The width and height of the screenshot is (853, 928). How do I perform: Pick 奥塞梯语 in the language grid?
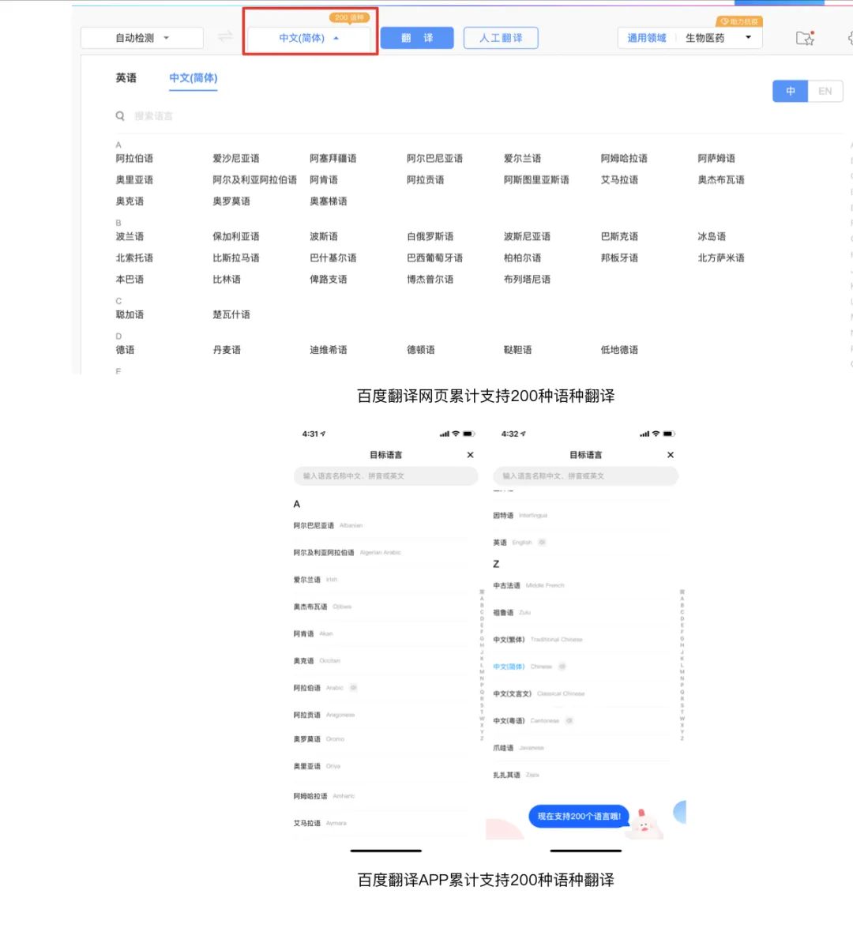coord(329,201)
